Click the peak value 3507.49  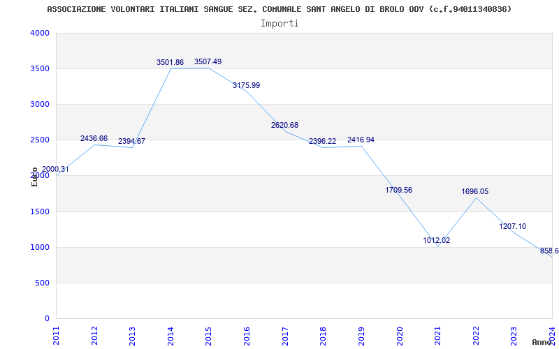click(208, 61)
